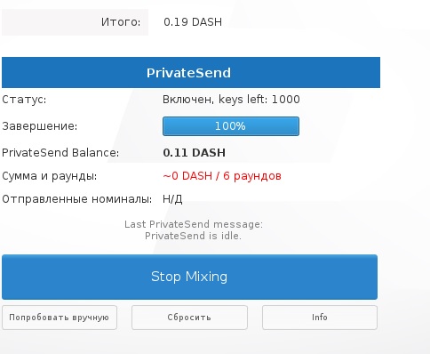Screen dimensions: 430x354
Task: Click the Завершение label
Action: click(x=40, y=126)
